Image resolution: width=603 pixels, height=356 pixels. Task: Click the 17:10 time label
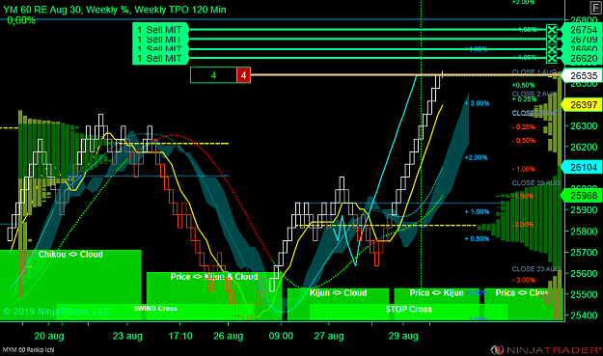click(180, 336)
